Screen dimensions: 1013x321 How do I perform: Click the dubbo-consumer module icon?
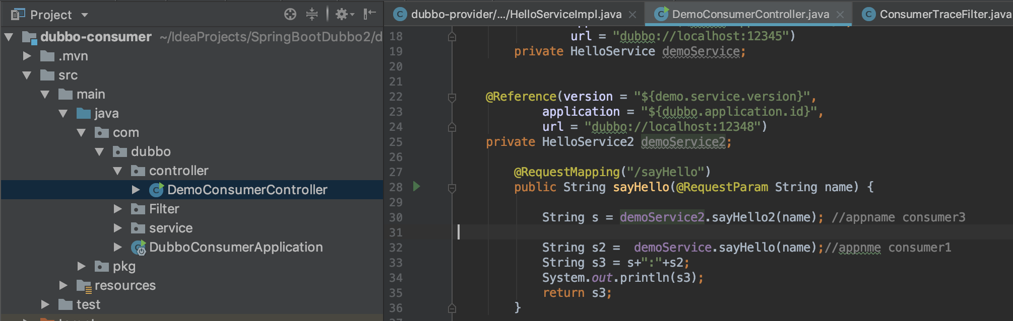(x=29, y=37)
